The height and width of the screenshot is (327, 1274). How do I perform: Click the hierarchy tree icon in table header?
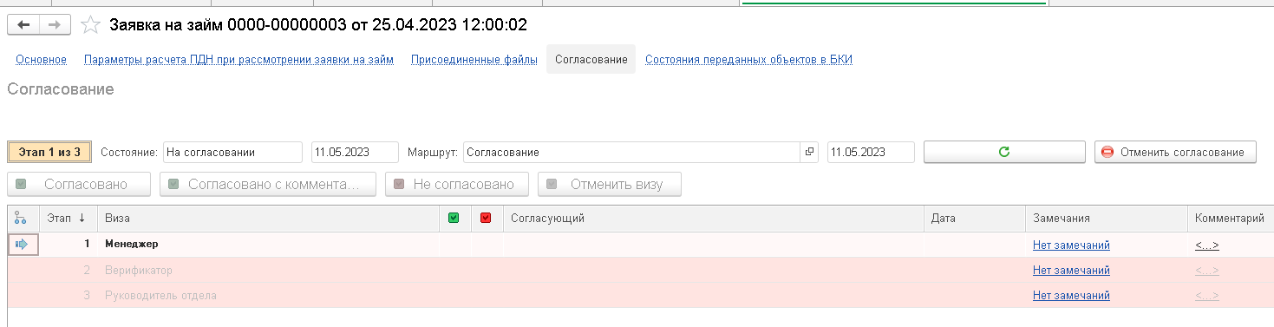[x=21, y=219]
